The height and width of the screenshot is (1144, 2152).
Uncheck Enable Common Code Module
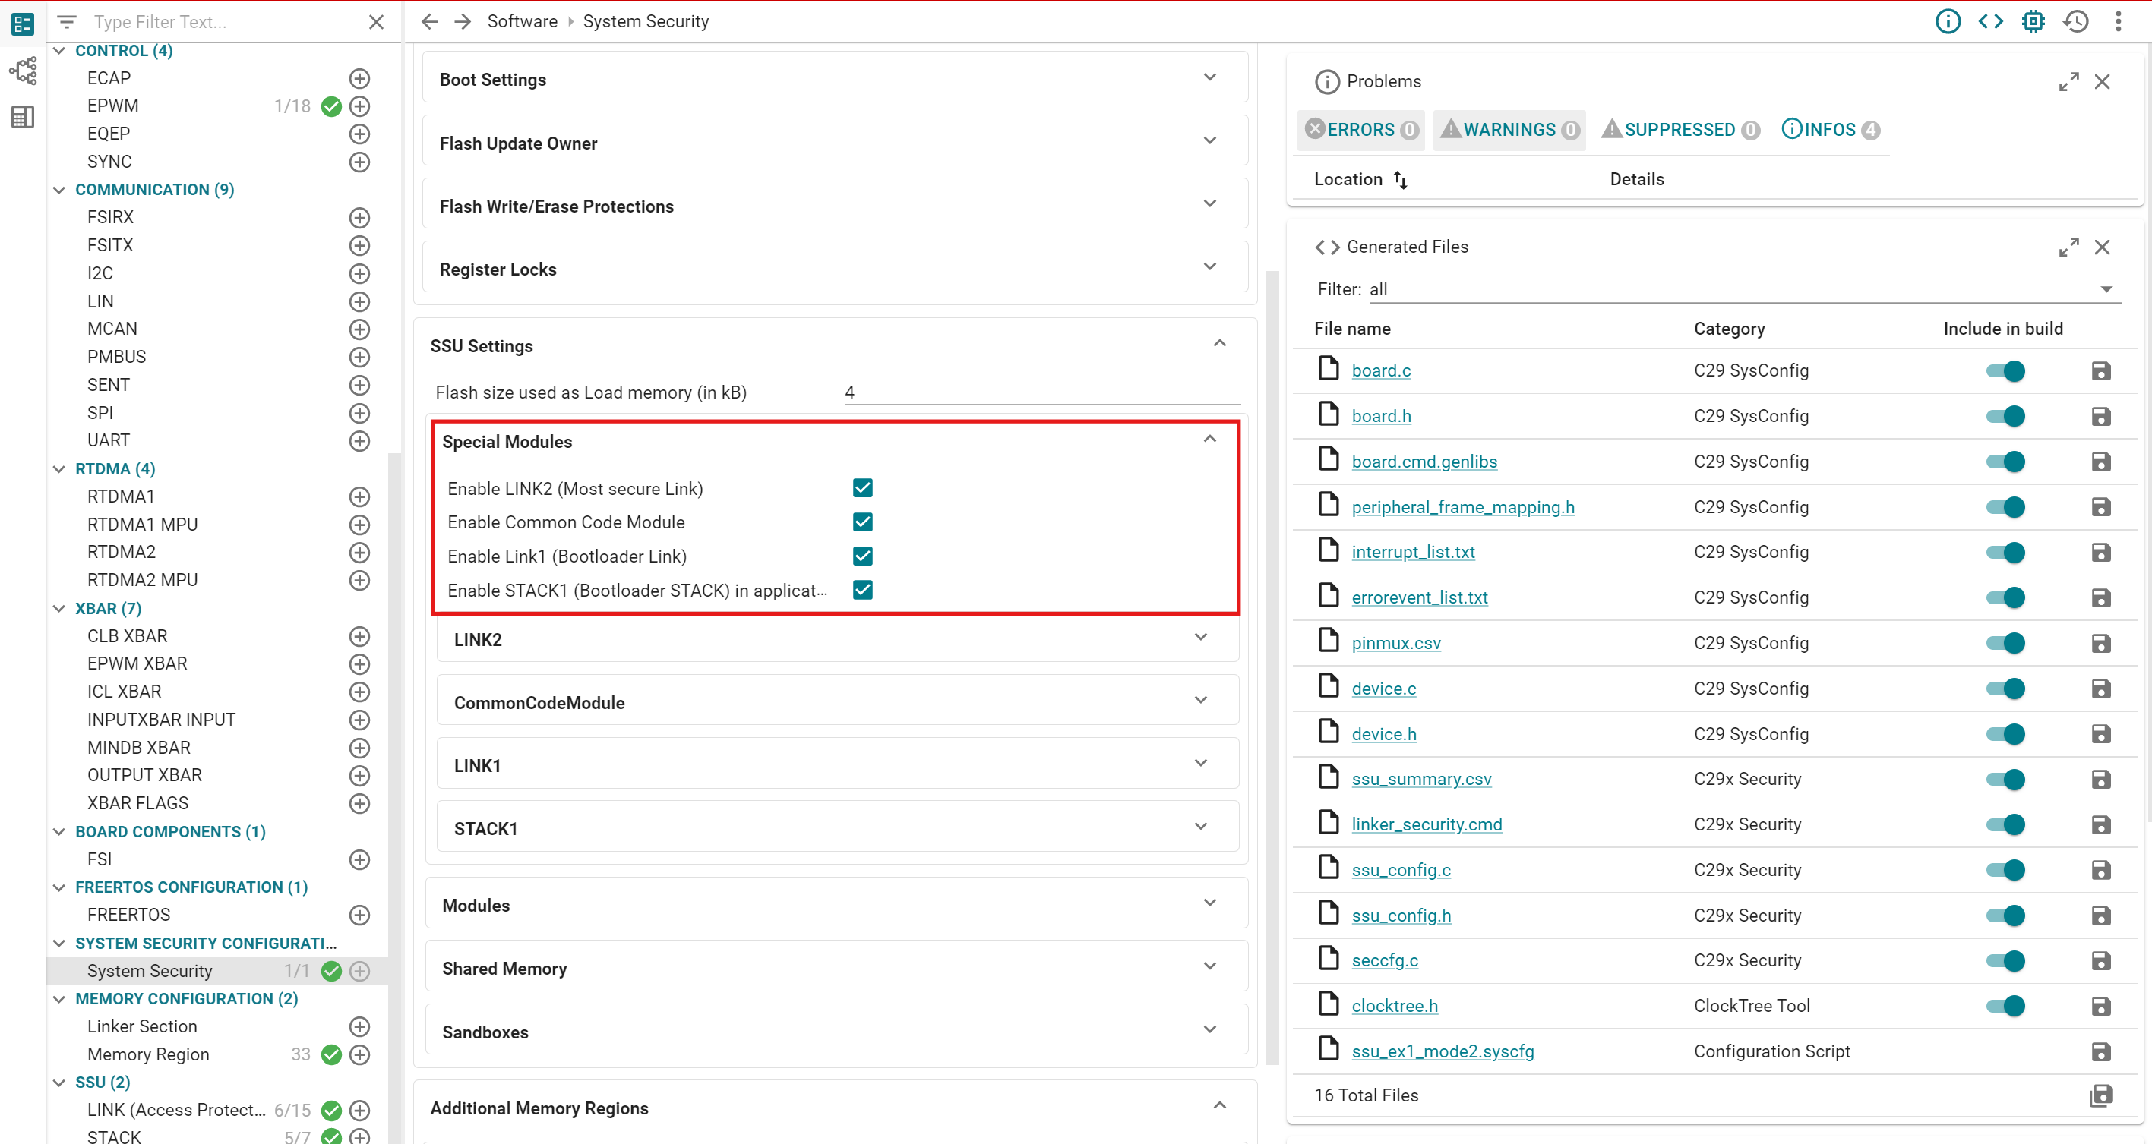tap(862, 522)
